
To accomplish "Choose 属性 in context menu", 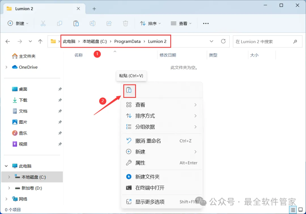I will pyautogui.click(x=162, y=163).
